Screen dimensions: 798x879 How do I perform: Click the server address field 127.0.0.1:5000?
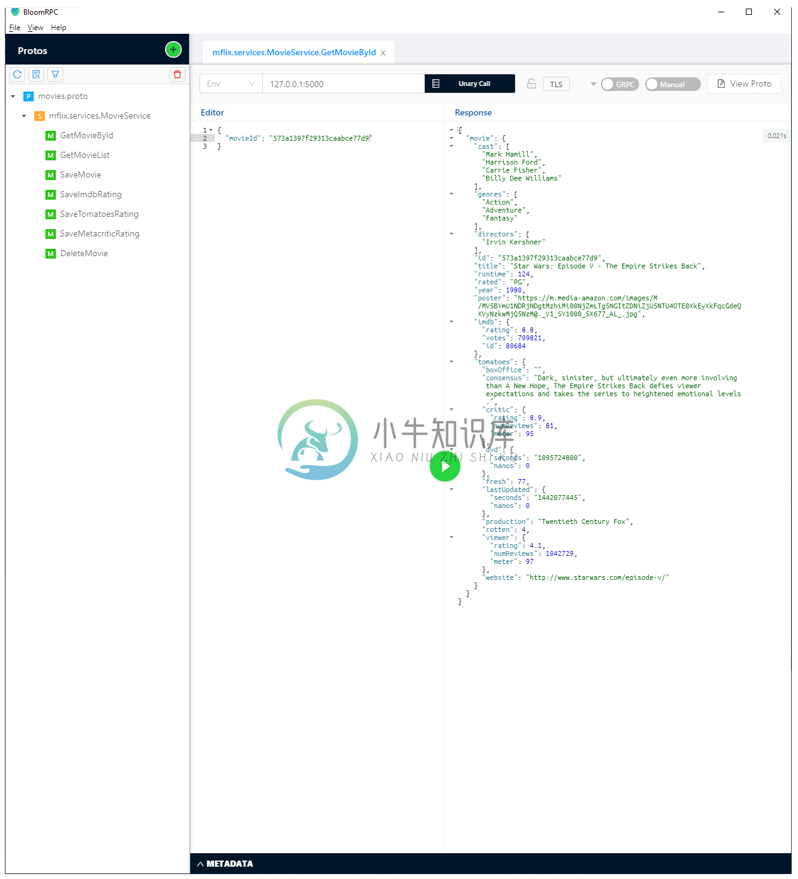coord(343,84)
